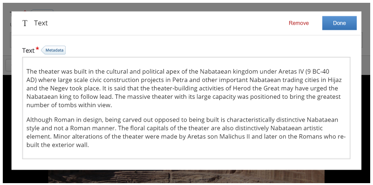Click the T text block icon
This screenshot has width=373, height=185.
pyautogui.click(x=25, y=23)
